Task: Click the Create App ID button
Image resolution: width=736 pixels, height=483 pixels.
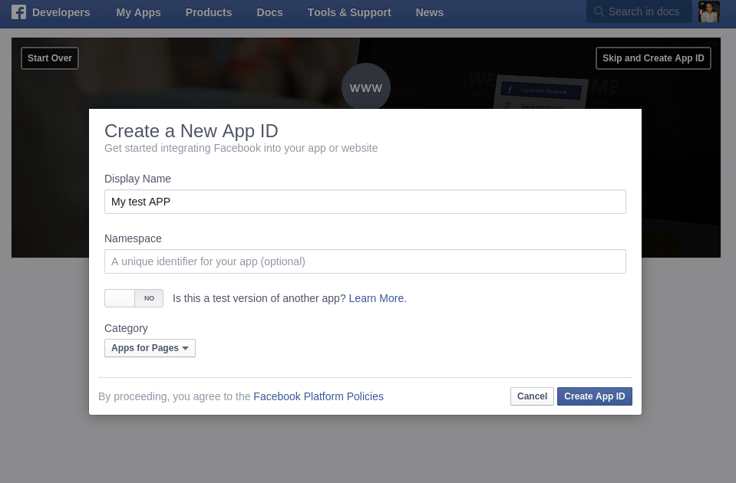Action: point(595,396)
